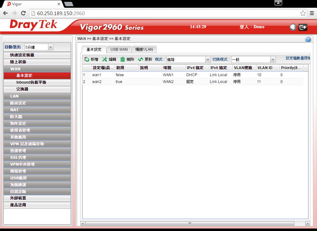The width and height of the screenshot is (317, 231).
Task: Click the browser back arrow
Action: pyautogui.click(x=6, y=13)
